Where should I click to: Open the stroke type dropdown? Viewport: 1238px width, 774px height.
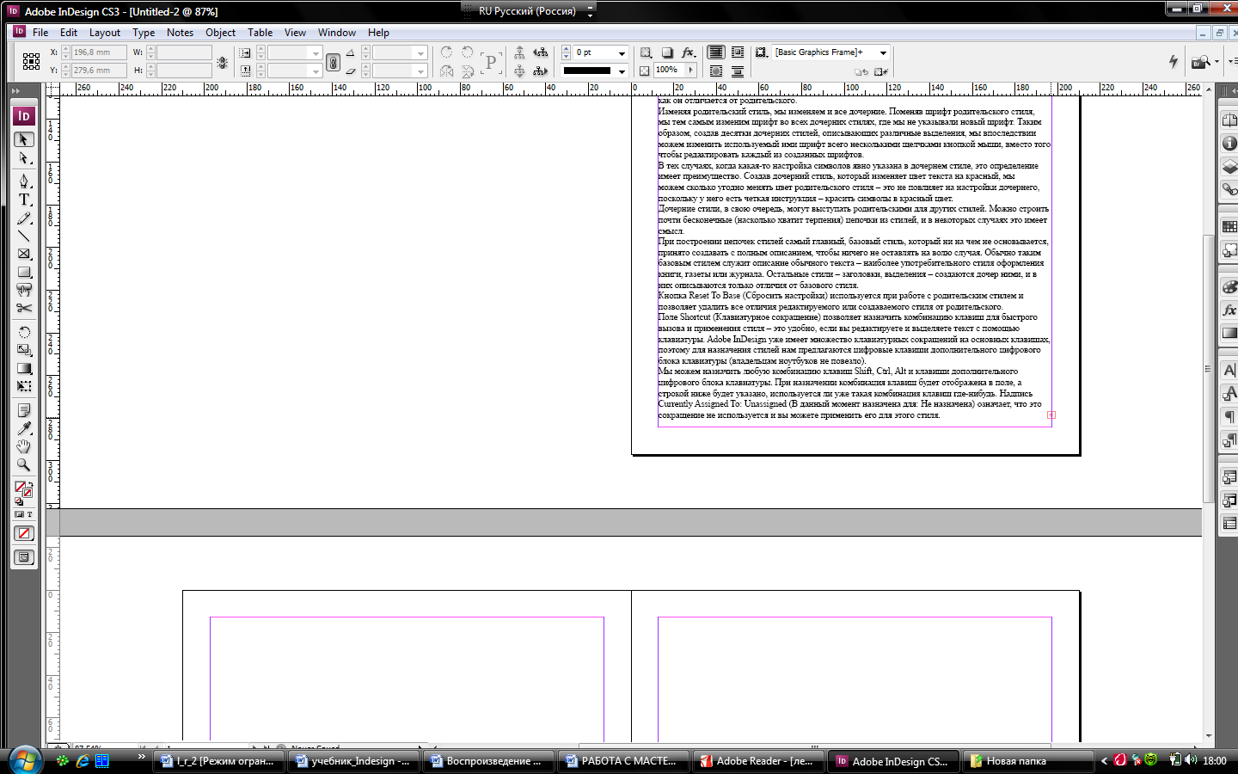(x=622, y=71)
